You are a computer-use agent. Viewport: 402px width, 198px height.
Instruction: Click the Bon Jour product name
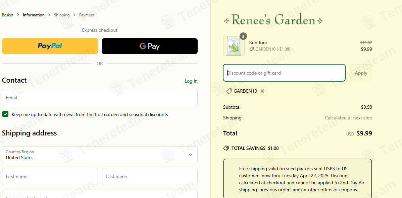[258, 42]
